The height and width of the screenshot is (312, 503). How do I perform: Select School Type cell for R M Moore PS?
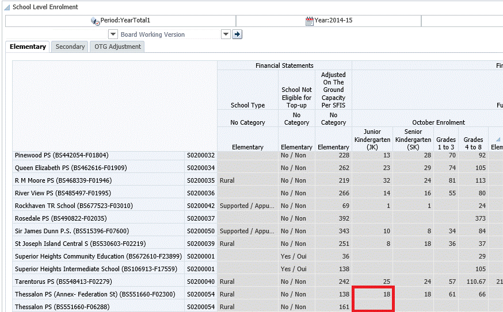[247, 180]
